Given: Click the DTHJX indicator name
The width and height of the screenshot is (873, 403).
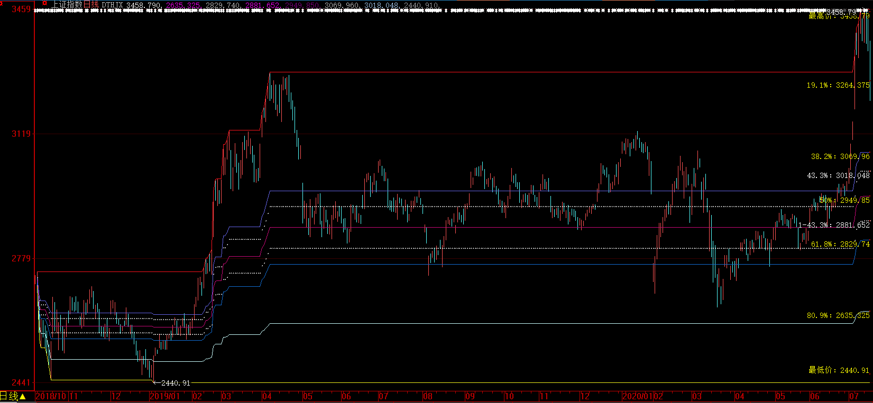Looking at the screenshot, I should coord(113,5).
